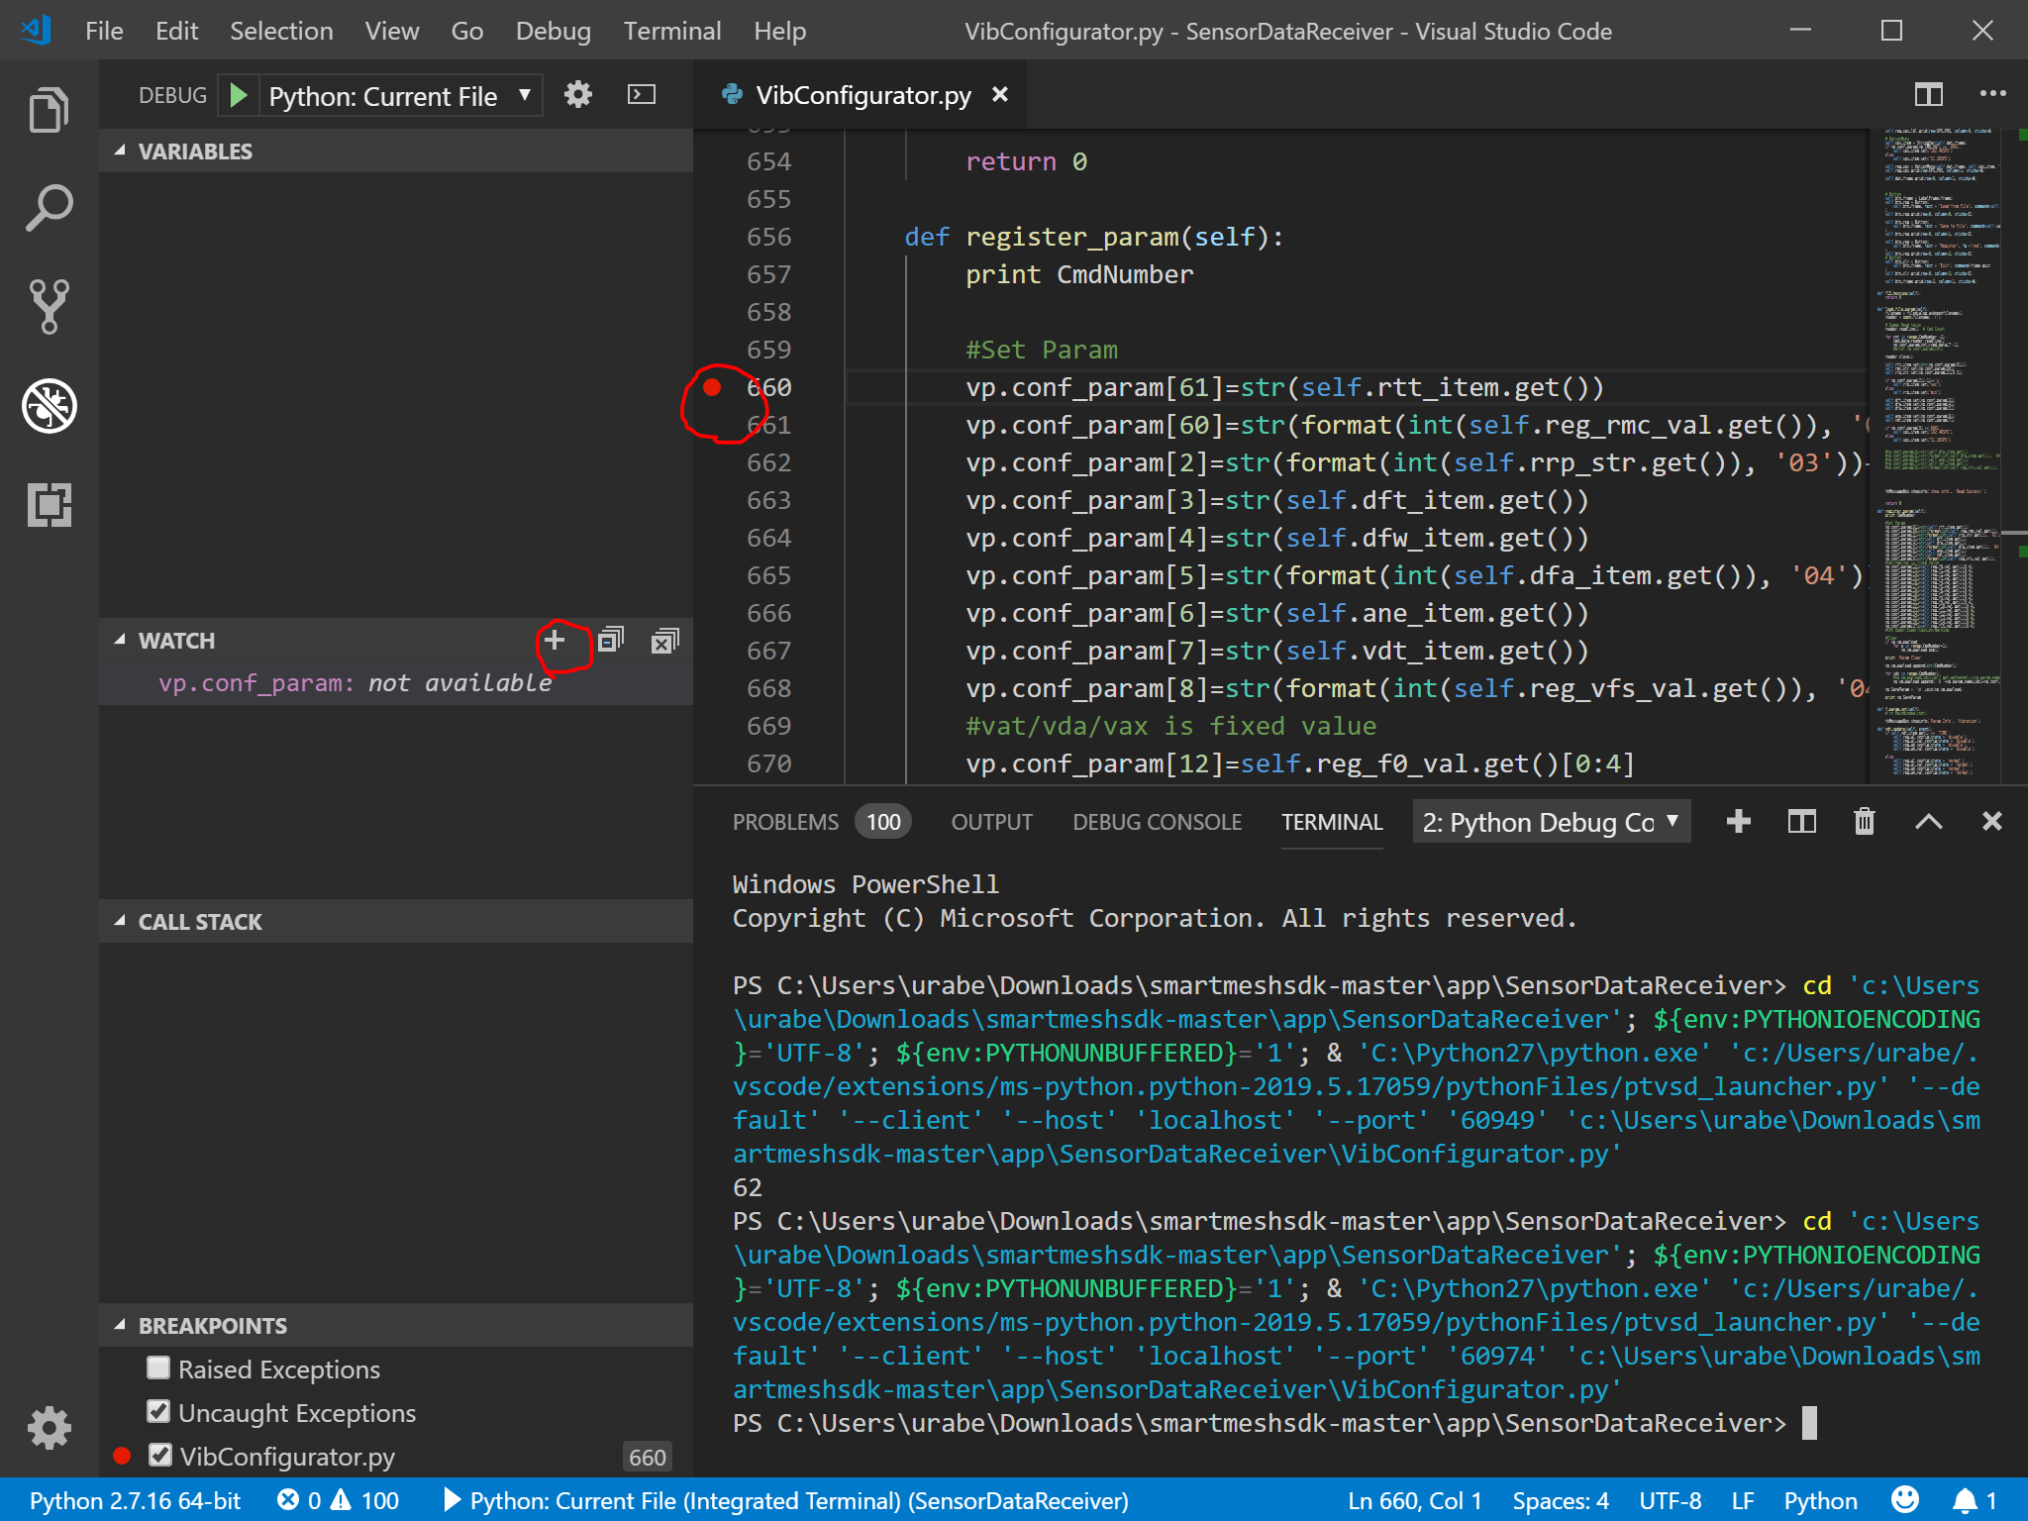Add a new watch expression
Viewport: 2028px width, 1521px height.
click(555, 640)
